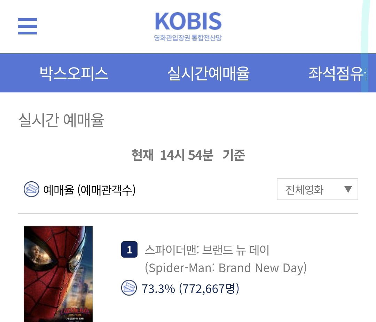
Task: Click the 전체영화 text in the select box
Action: click(x=304, y=190)
